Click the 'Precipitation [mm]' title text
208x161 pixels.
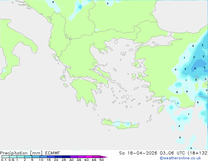(21, 153)
